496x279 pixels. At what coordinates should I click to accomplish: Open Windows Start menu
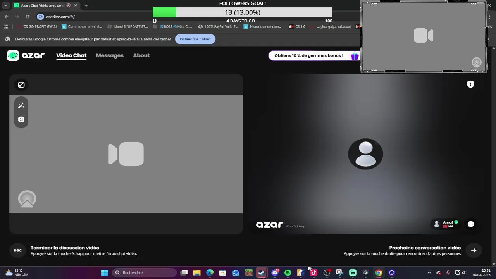(x=105, y=273)
